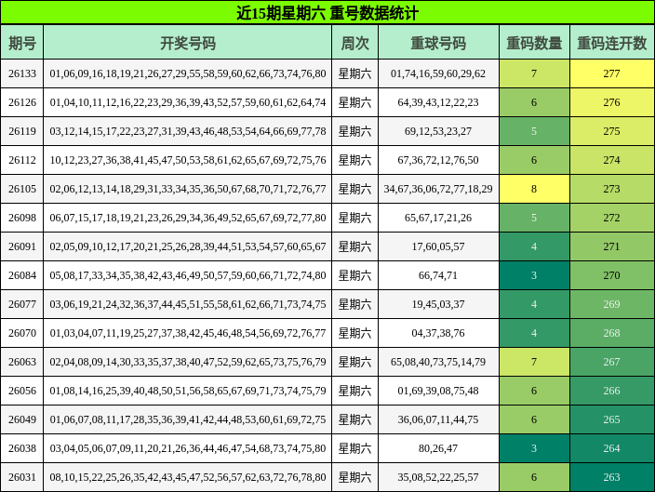655x492 pixels.
Task: Select issue number 26077
Action: pyautogui.click(x=22, y=304)
